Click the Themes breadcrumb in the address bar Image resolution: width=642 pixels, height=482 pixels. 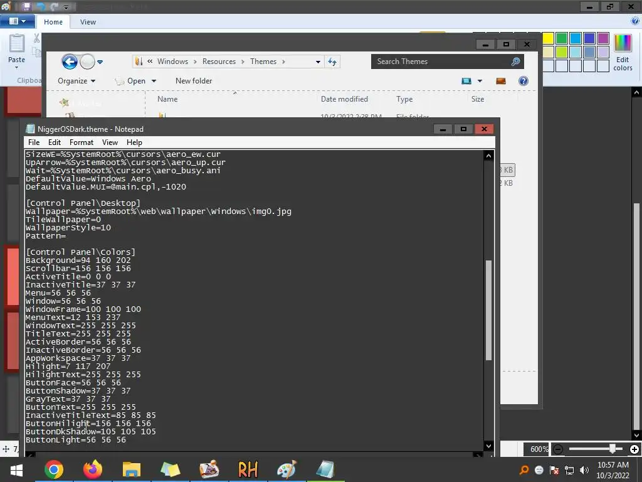(x=263, y=62)
